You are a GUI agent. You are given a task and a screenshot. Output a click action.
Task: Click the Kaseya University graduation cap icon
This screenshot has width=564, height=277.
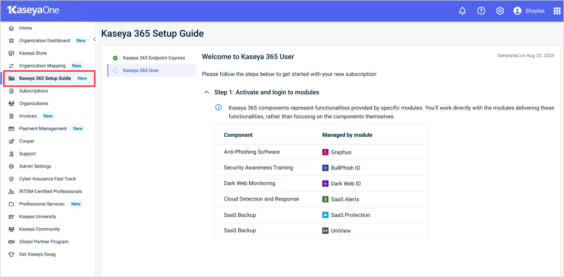click(12, 216)
